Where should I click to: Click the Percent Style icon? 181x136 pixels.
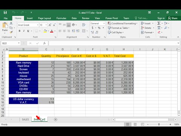pos(99,28)
